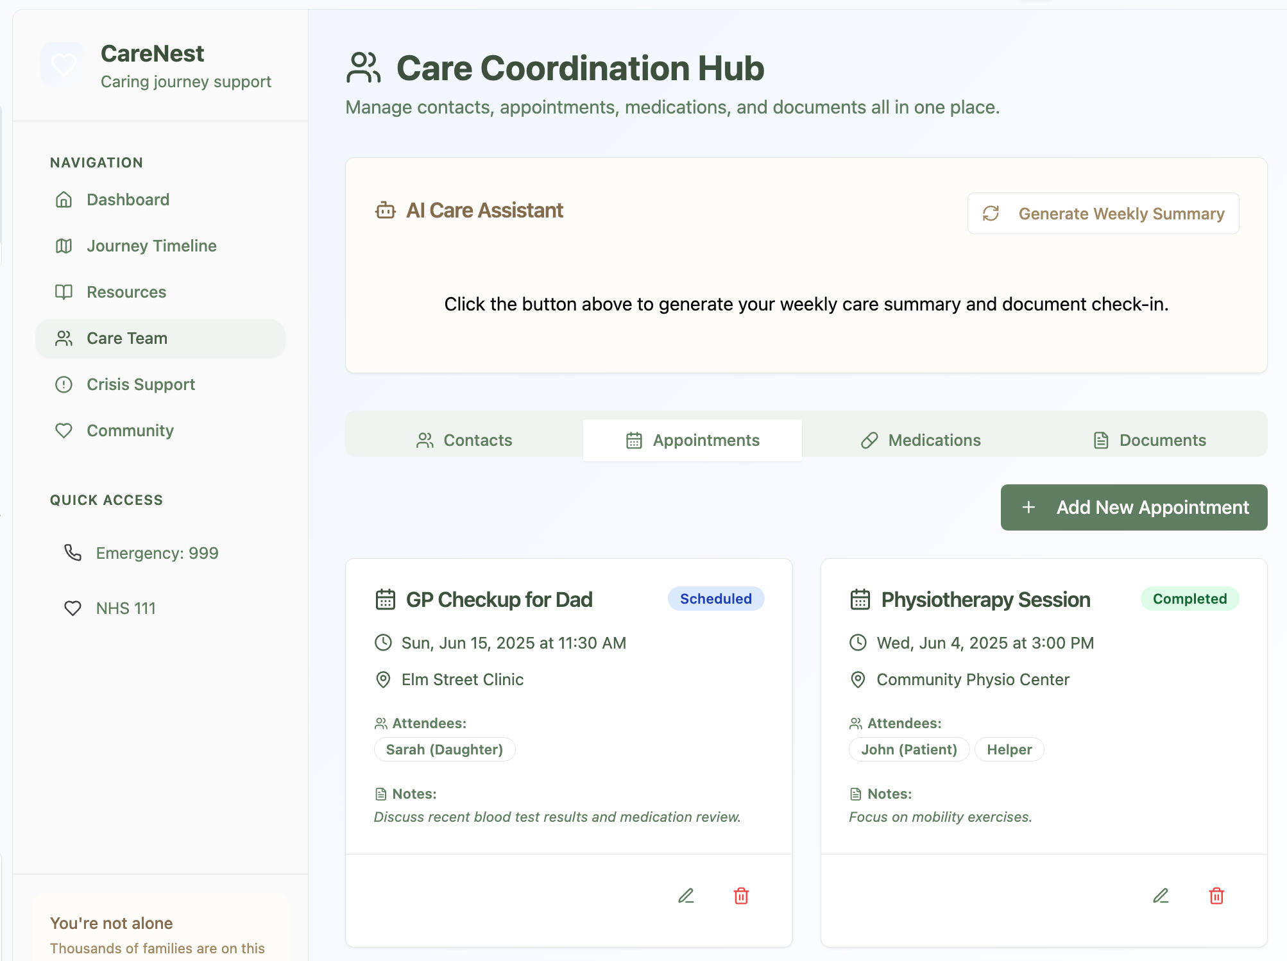Image resolution: width=1287 pixels, height=961 pixels.
Task: Edit the GP Checkup for Dad appointment
Action: tap(686, 896)
